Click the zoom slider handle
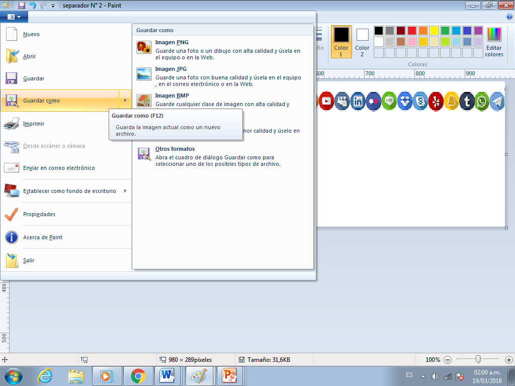The height and width of the screenshot is (386, 515). coord(478,359)
